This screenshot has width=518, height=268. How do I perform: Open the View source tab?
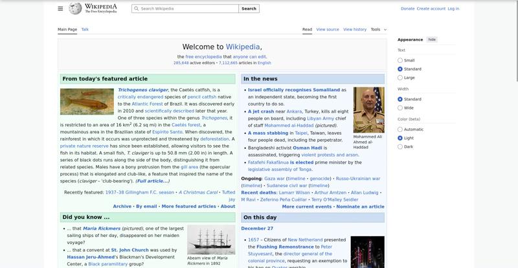pos(328,29)
